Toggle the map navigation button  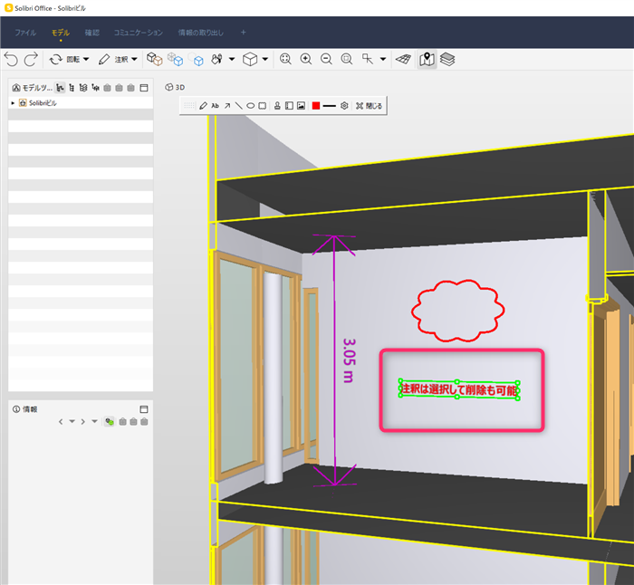(427, 60)
